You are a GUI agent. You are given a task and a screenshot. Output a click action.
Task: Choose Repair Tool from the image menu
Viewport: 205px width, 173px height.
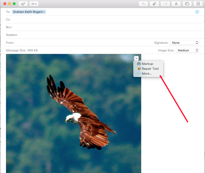(148, 69)
